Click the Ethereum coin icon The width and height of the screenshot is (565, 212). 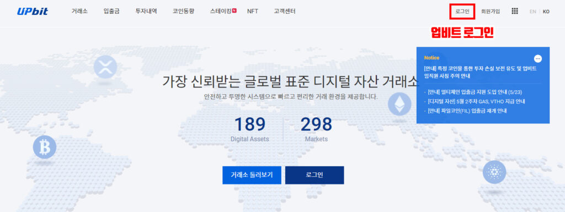click(x=399, y=104)
